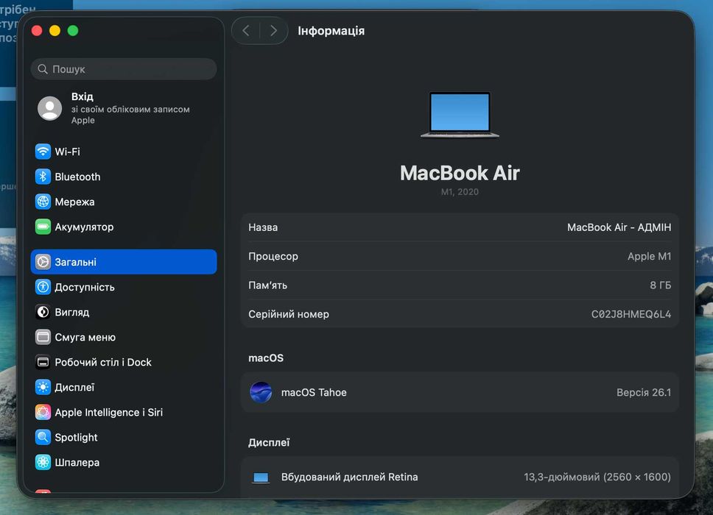Open the Wi-Fi icon in the sidebar
This screenshot has height=515, width=713.
[43, 152]
